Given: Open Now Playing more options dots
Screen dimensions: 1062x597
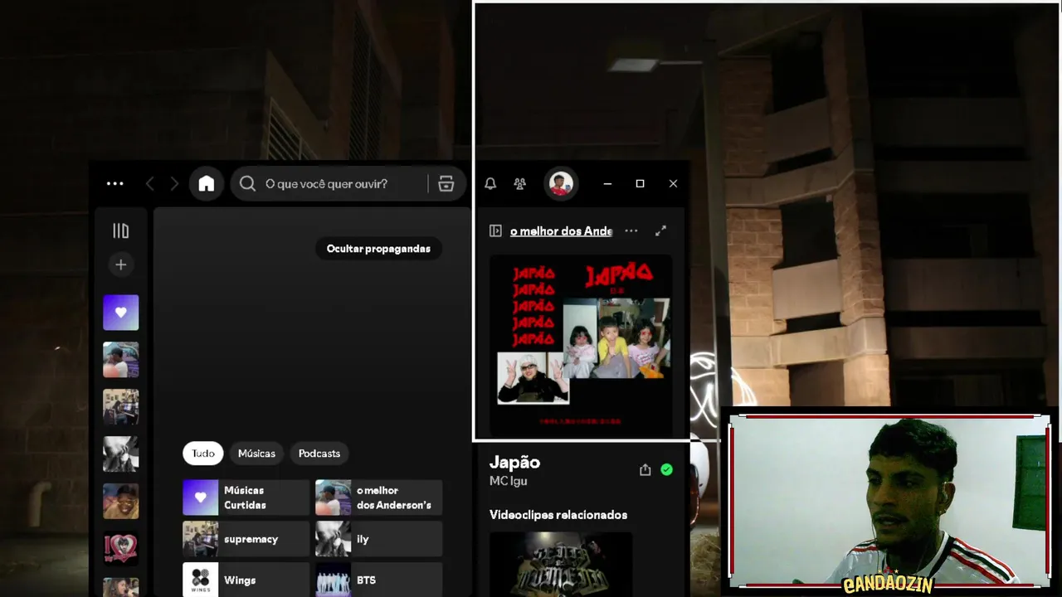Looking at the screenshot, I should click(x=631, y=231).
